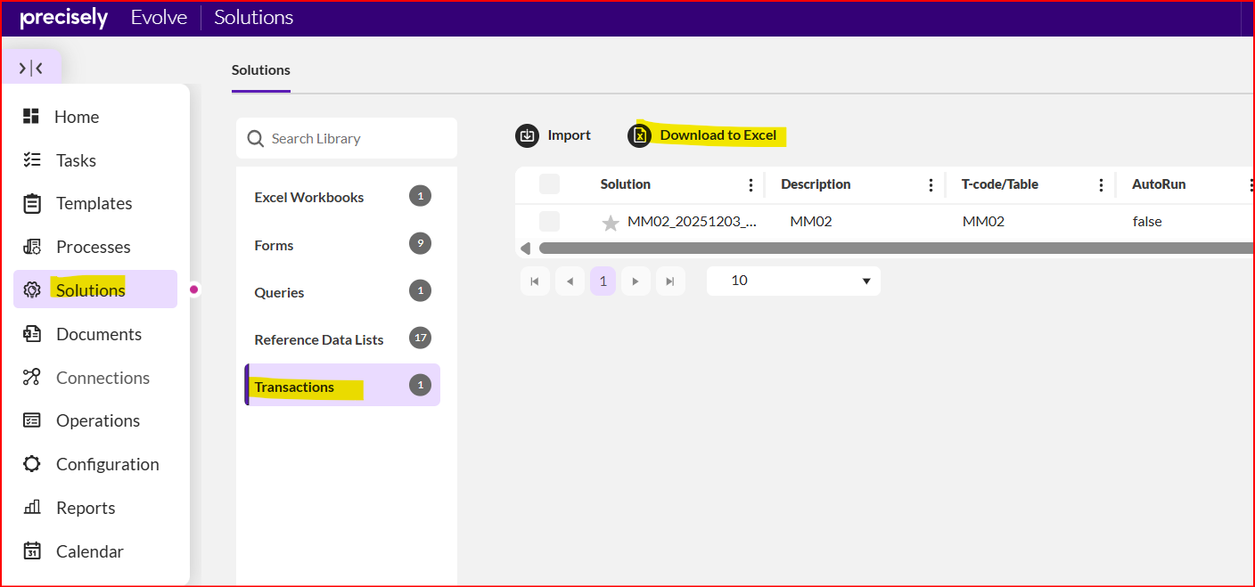Select Excel Workbooks category

342,197
